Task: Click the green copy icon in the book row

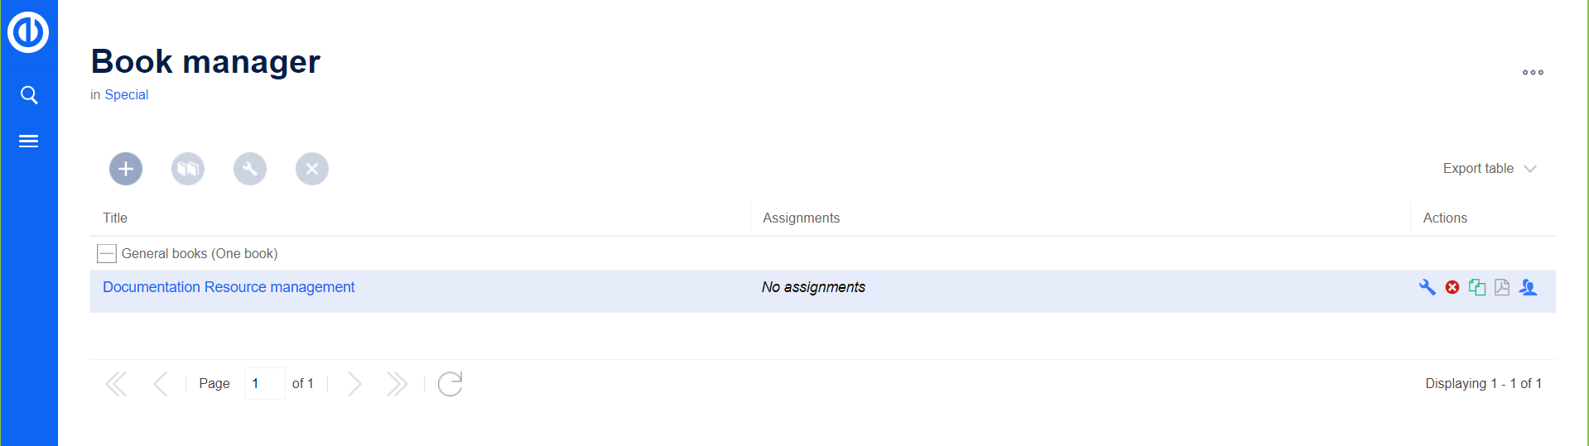Action: click(x=1477, y=287)
